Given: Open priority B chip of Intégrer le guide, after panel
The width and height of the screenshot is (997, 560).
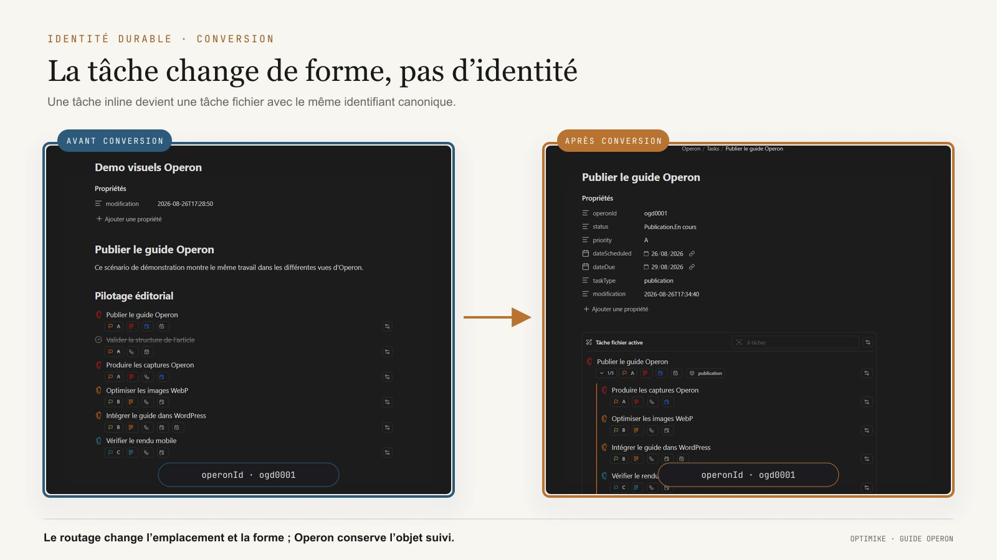Looking at the screenshot, I should tap(619, 459).
